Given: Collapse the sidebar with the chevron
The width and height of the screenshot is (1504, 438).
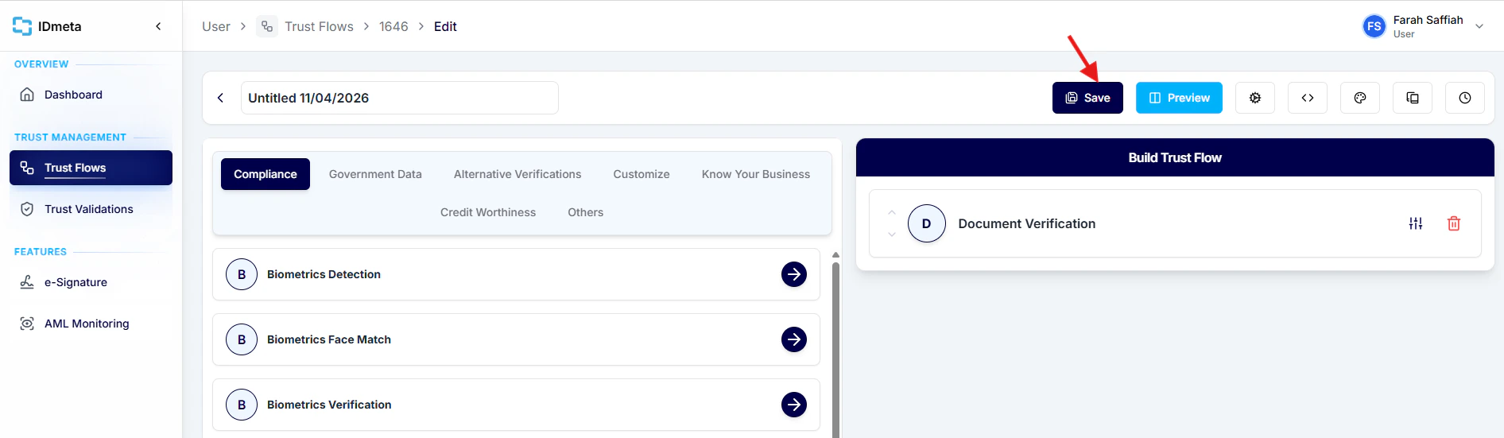Looking at the screenshot, I should click(158, 26).
